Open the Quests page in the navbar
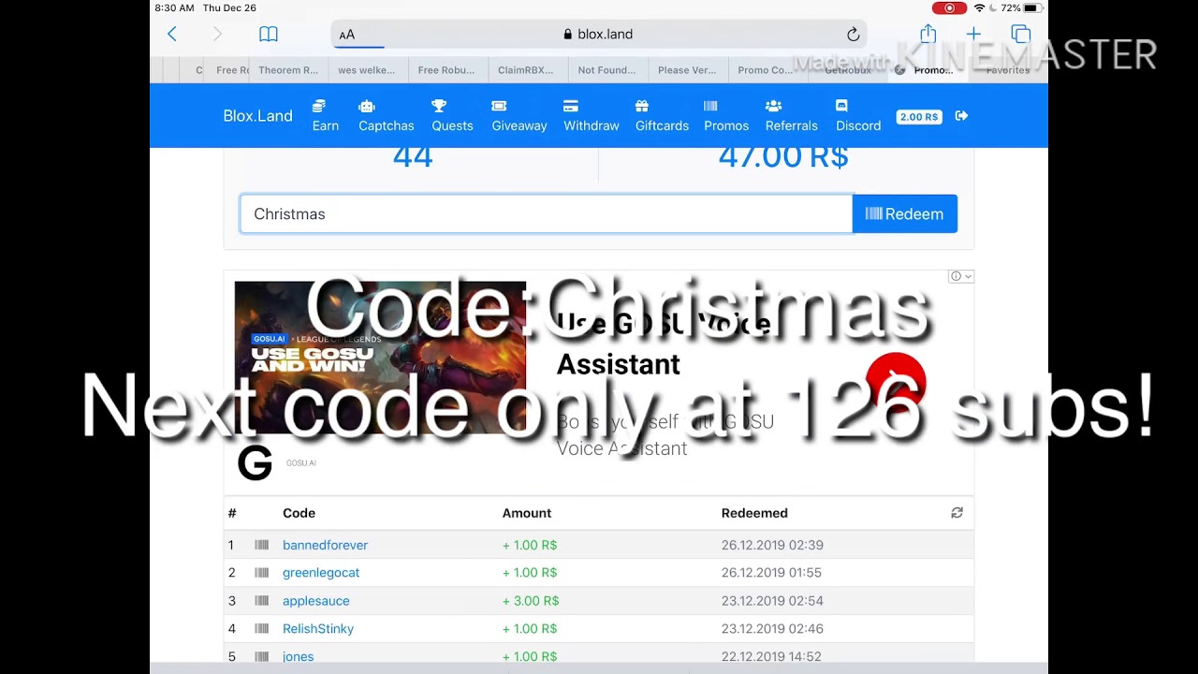 coord(452,115)
